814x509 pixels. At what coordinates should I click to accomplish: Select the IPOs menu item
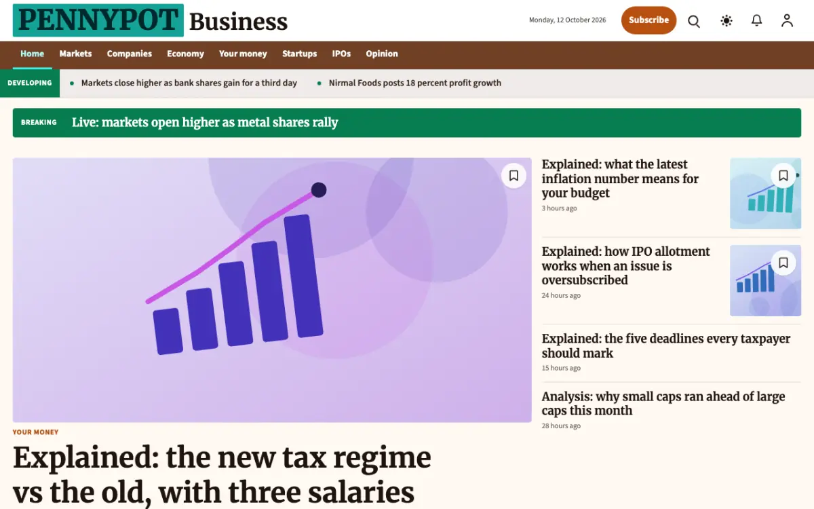(341, 54)
